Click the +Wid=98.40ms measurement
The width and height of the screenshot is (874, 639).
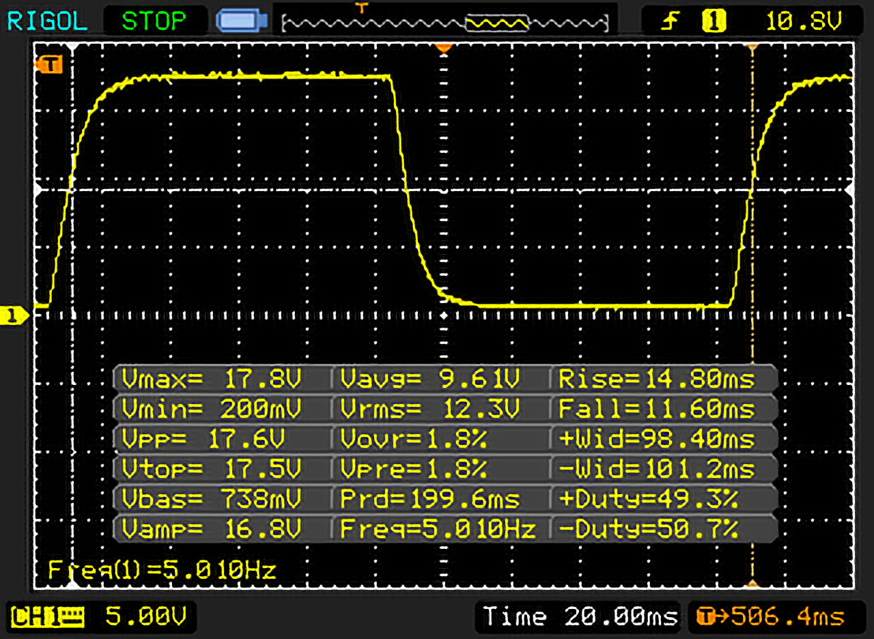point(657,438)
